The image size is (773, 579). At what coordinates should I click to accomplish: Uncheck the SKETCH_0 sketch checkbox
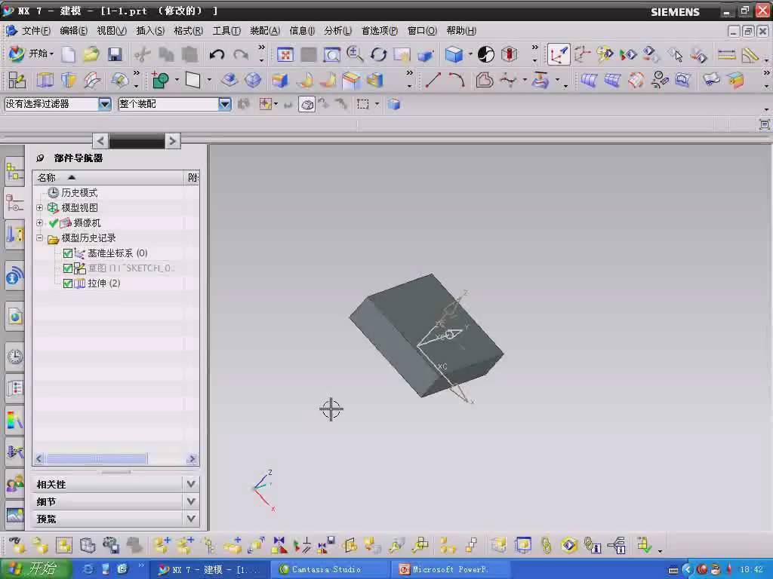[68, 268]
